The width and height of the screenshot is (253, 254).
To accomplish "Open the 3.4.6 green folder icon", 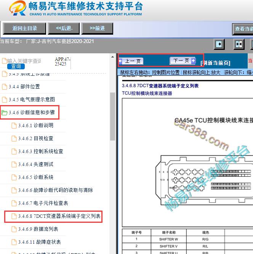I will pyautogui.click(x=4, y=112).
